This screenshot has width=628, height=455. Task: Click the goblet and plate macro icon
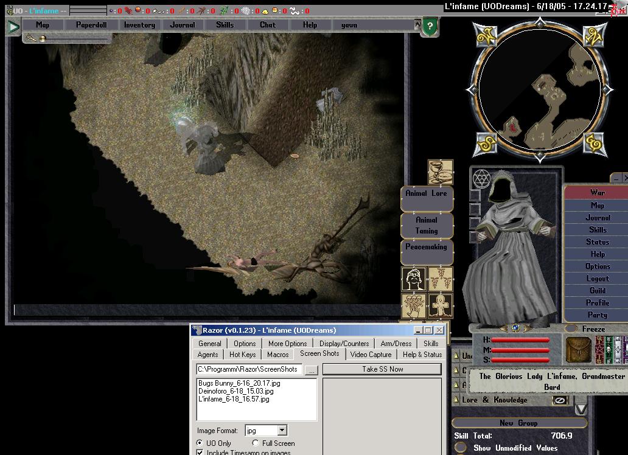tap(440, 172)
